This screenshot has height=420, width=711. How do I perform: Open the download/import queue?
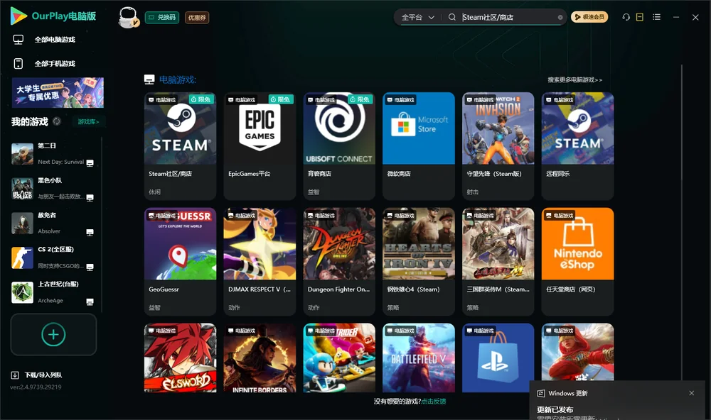pyautogui.click(x=37, y=375)
